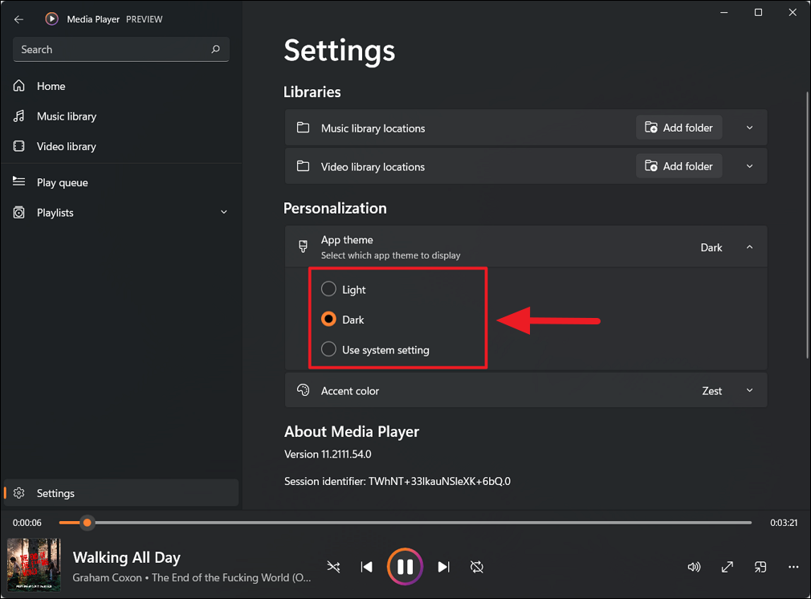Click the Walking All Day song title
This screenshot has height=599, width=811.
pyautogui.click(x=127, y=557)
